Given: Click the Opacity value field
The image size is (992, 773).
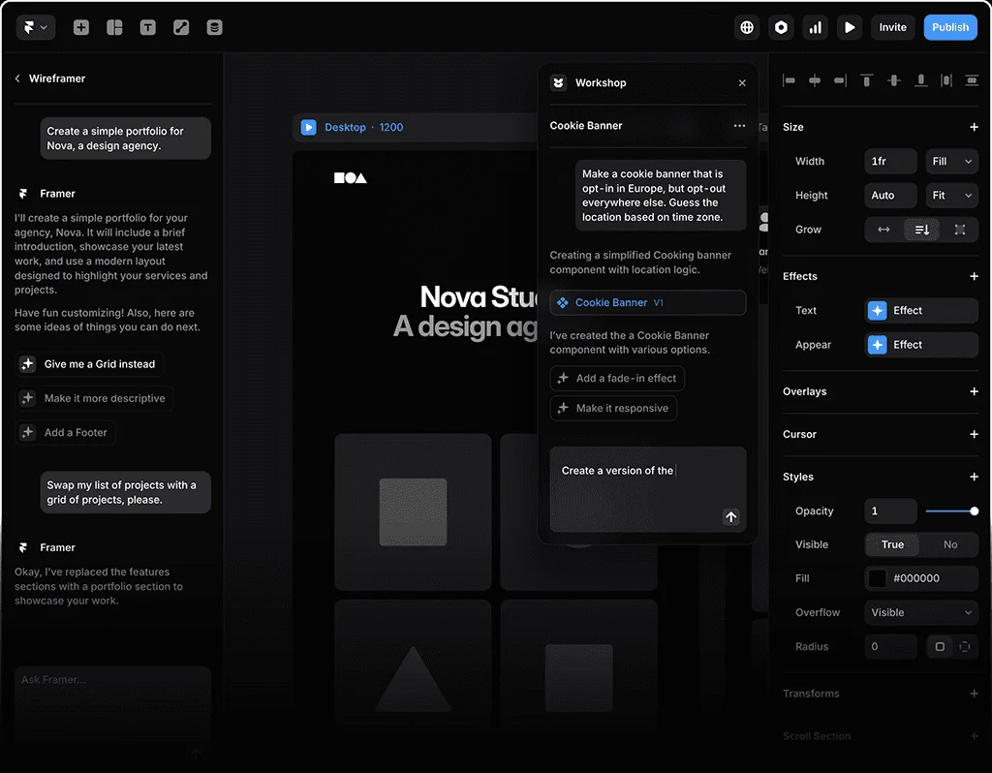Looking at the screenshot, I should pyautogui.click(x=890, y=511).
